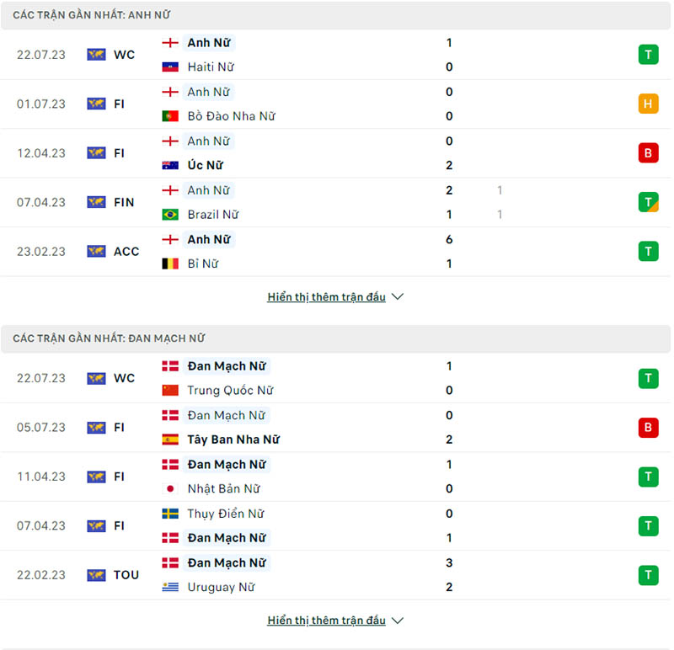This screenshot has width=674, height=650.
Task: Select the Anh Nữ vs Bỉ Nữ 6-1 match row
Action: [337, 252]
